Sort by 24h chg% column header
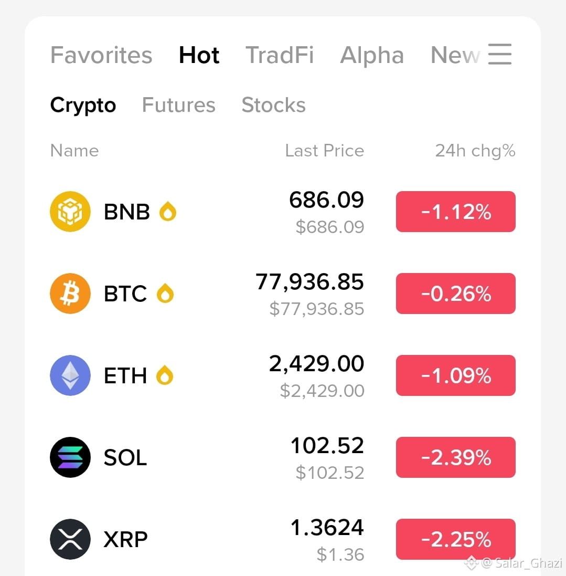 (475, 151)
